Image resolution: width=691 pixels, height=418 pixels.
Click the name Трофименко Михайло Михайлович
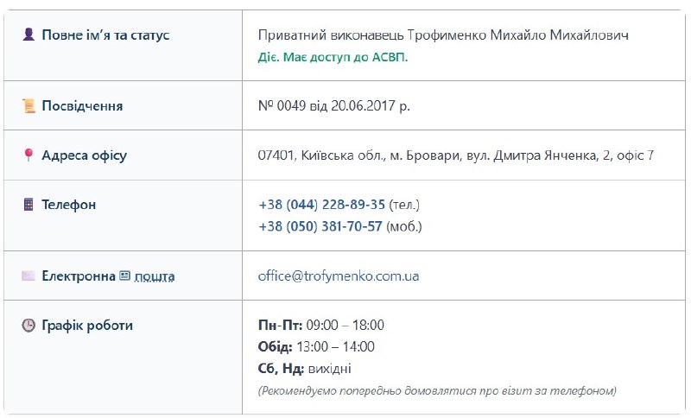[517, 35]
